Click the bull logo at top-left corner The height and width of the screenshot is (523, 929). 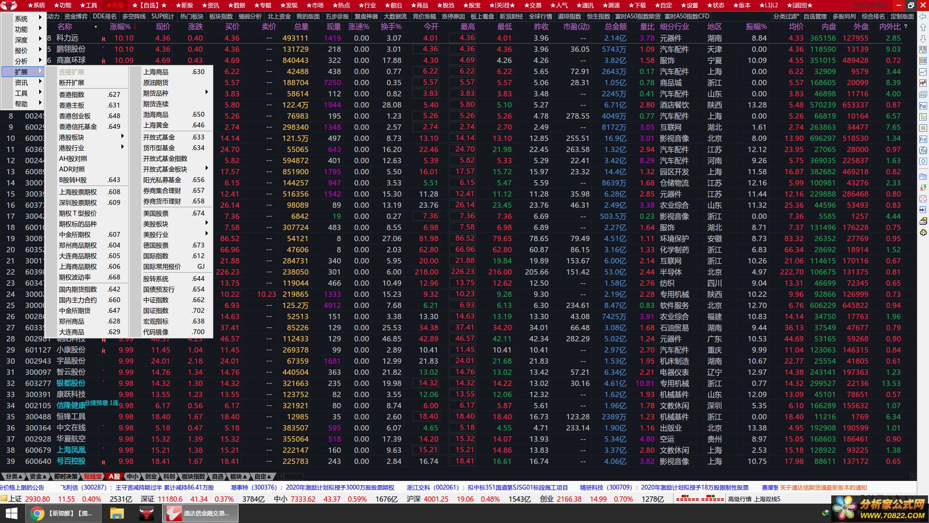pos(9,5)
